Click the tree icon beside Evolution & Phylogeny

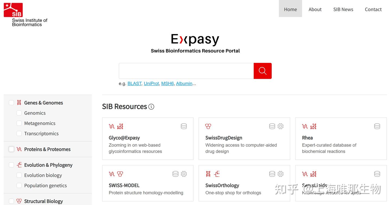point(19,165)
